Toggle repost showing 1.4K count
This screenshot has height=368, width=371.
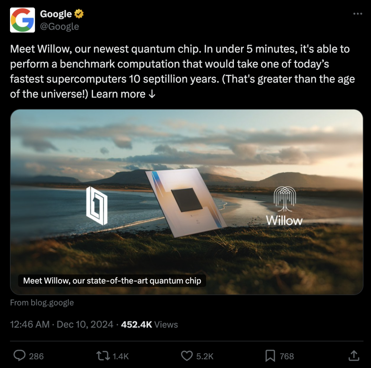(x=119, y=356)
